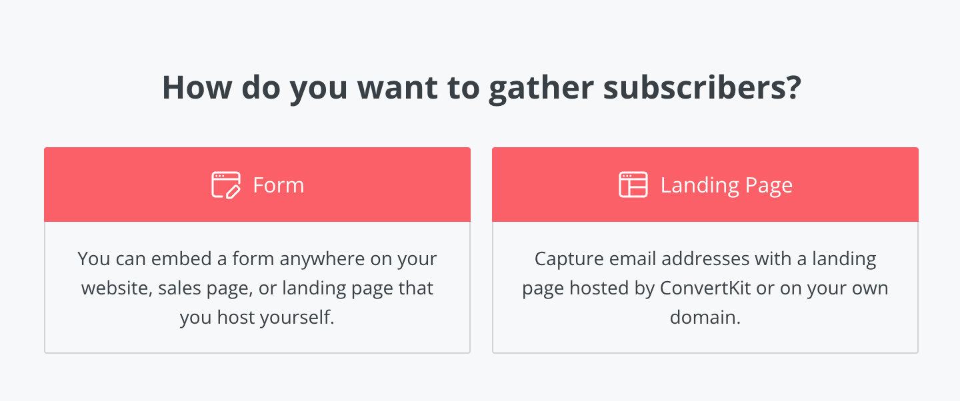Click the word "domain." in Landing Page card
The image size is (960, 401).
pos(705,317)
